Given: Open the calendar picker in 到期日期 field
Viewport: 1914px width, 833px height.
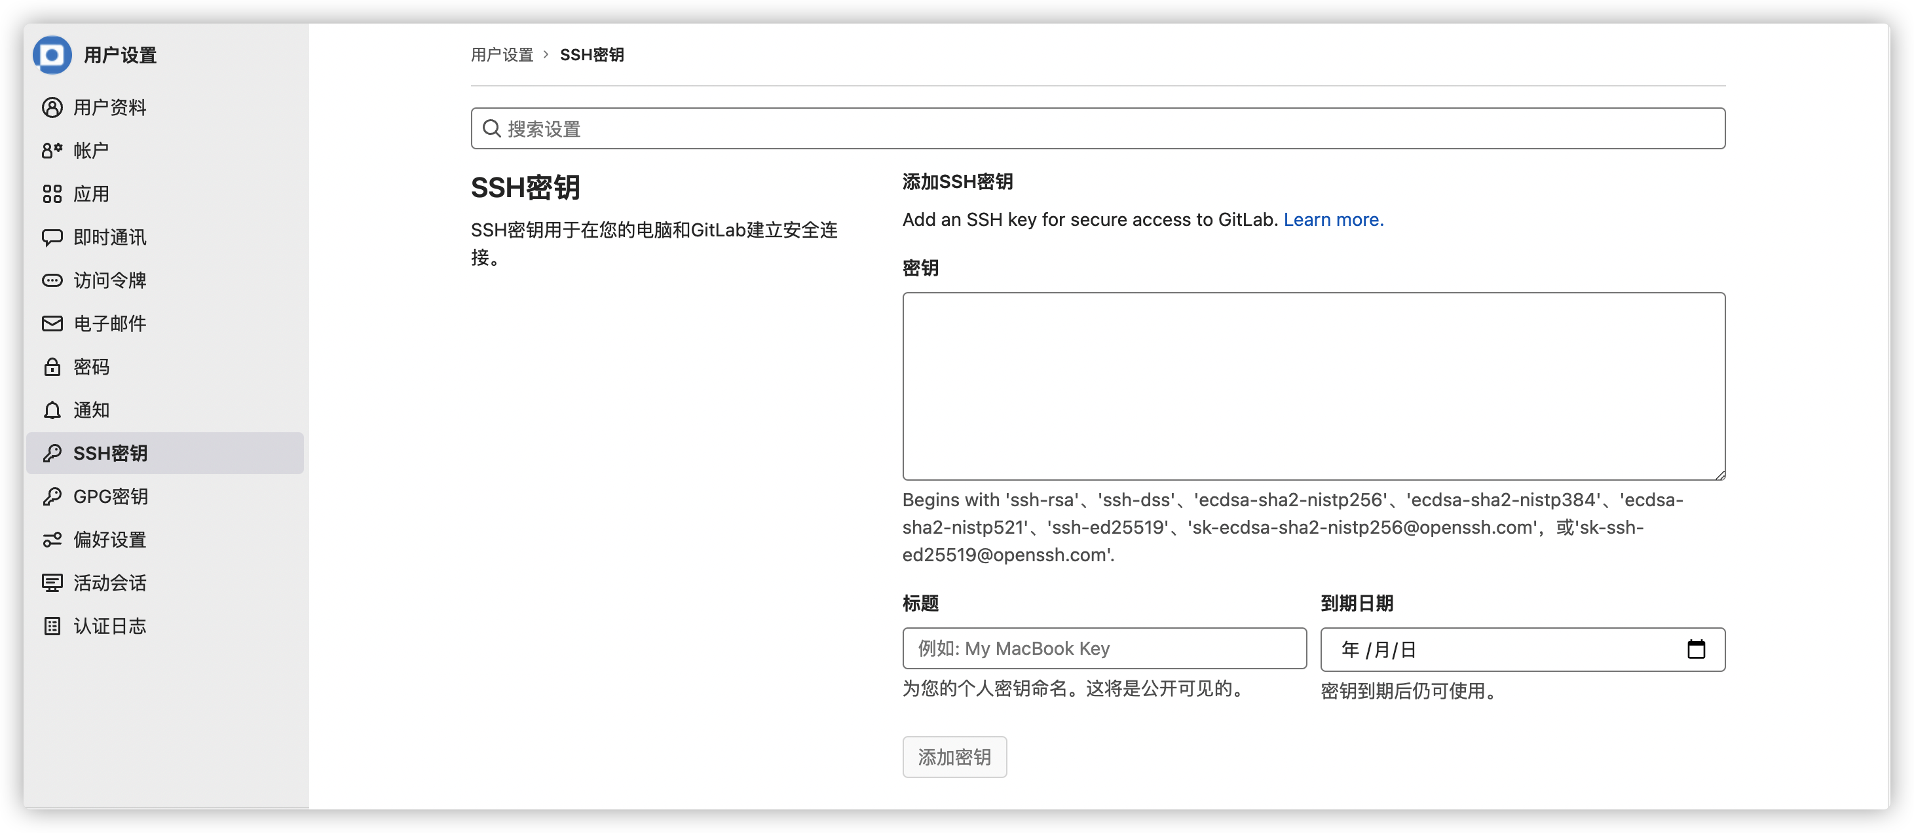Looking at the screenshot, I should 1696,650.
